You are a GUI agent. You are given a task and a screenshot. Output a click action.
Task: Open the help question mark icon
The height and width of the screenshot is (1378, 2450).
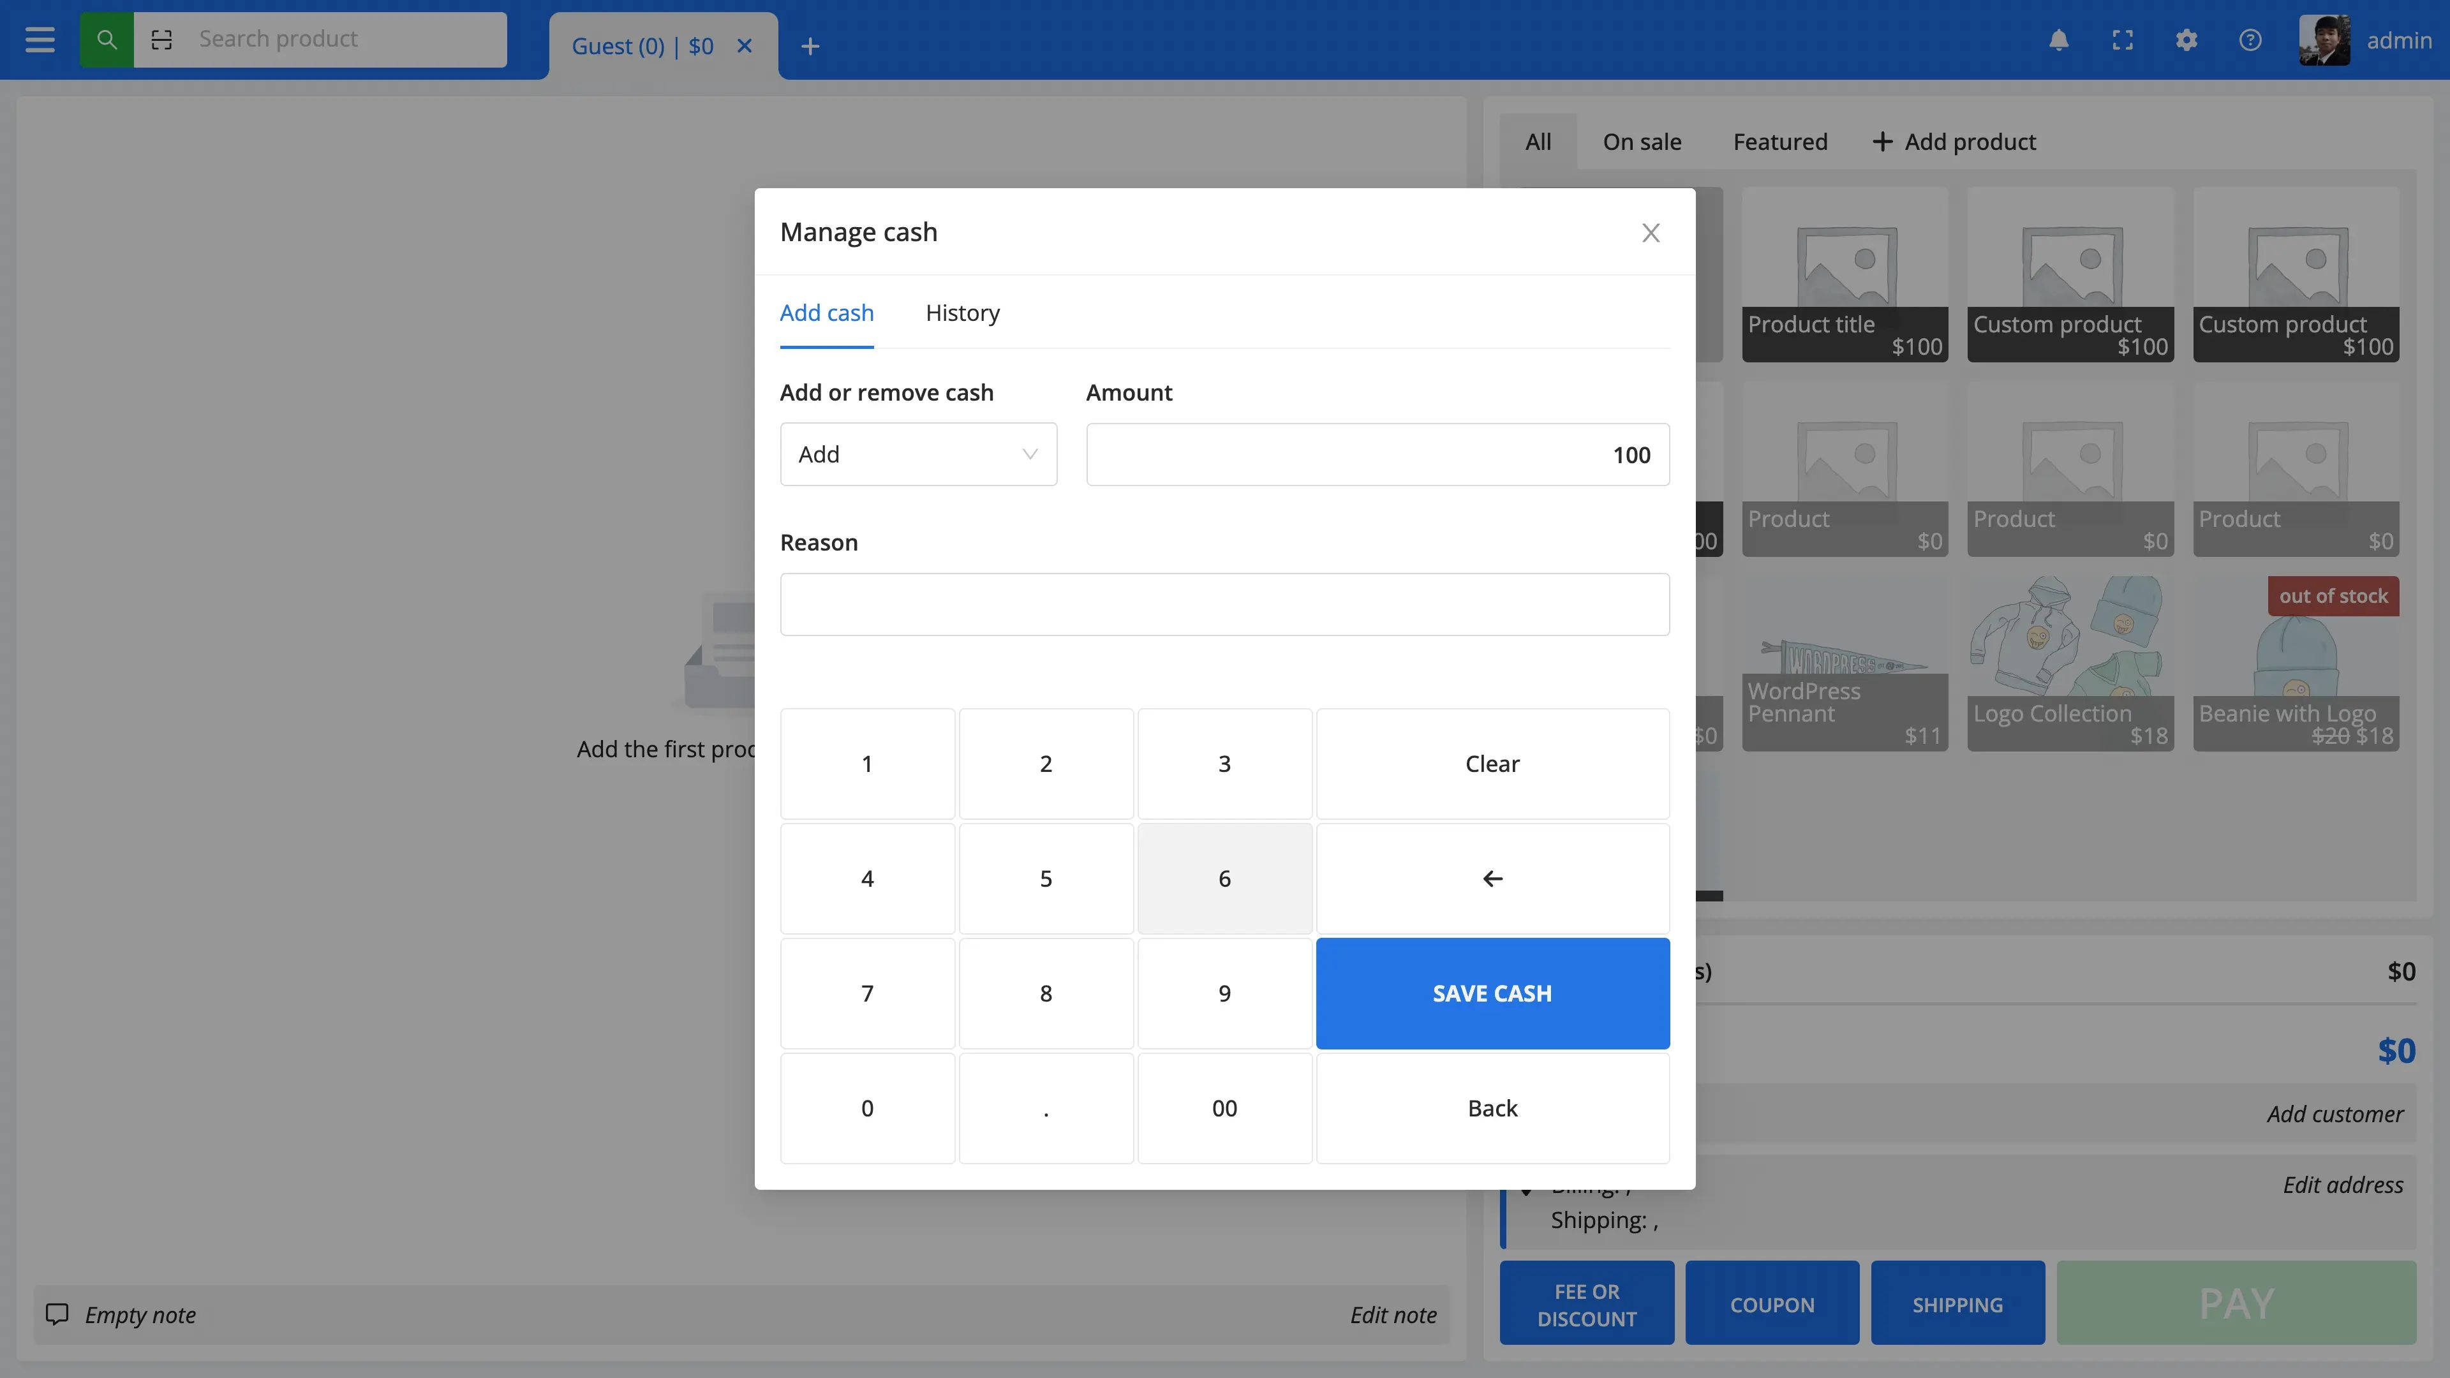2249,40
